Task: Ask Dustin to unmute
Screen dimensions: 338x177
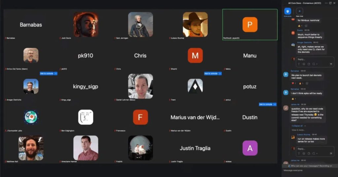Action: coord(266,104)
